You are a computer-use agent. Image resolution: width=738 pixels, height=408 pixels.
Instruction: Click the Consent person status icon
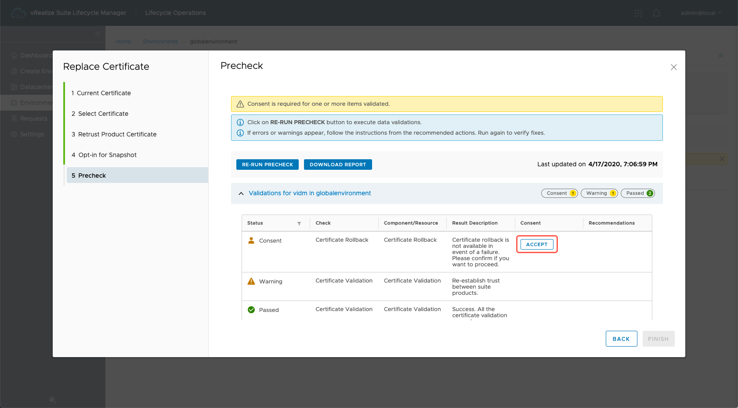click(x=251, y=240)
